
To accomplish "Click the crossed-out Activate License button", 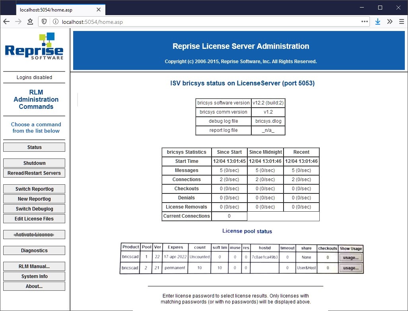I will (34, 235).
